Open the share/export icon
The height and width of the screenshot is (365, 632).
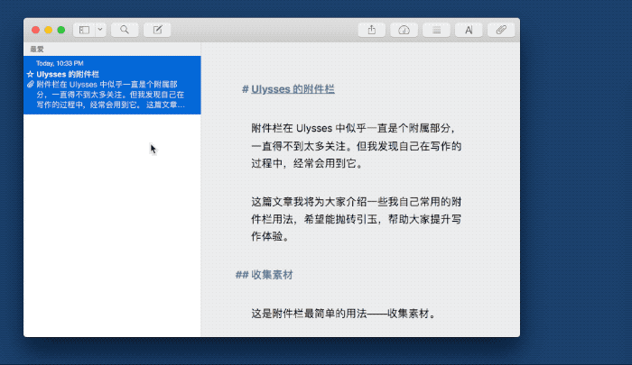point(372,30)
